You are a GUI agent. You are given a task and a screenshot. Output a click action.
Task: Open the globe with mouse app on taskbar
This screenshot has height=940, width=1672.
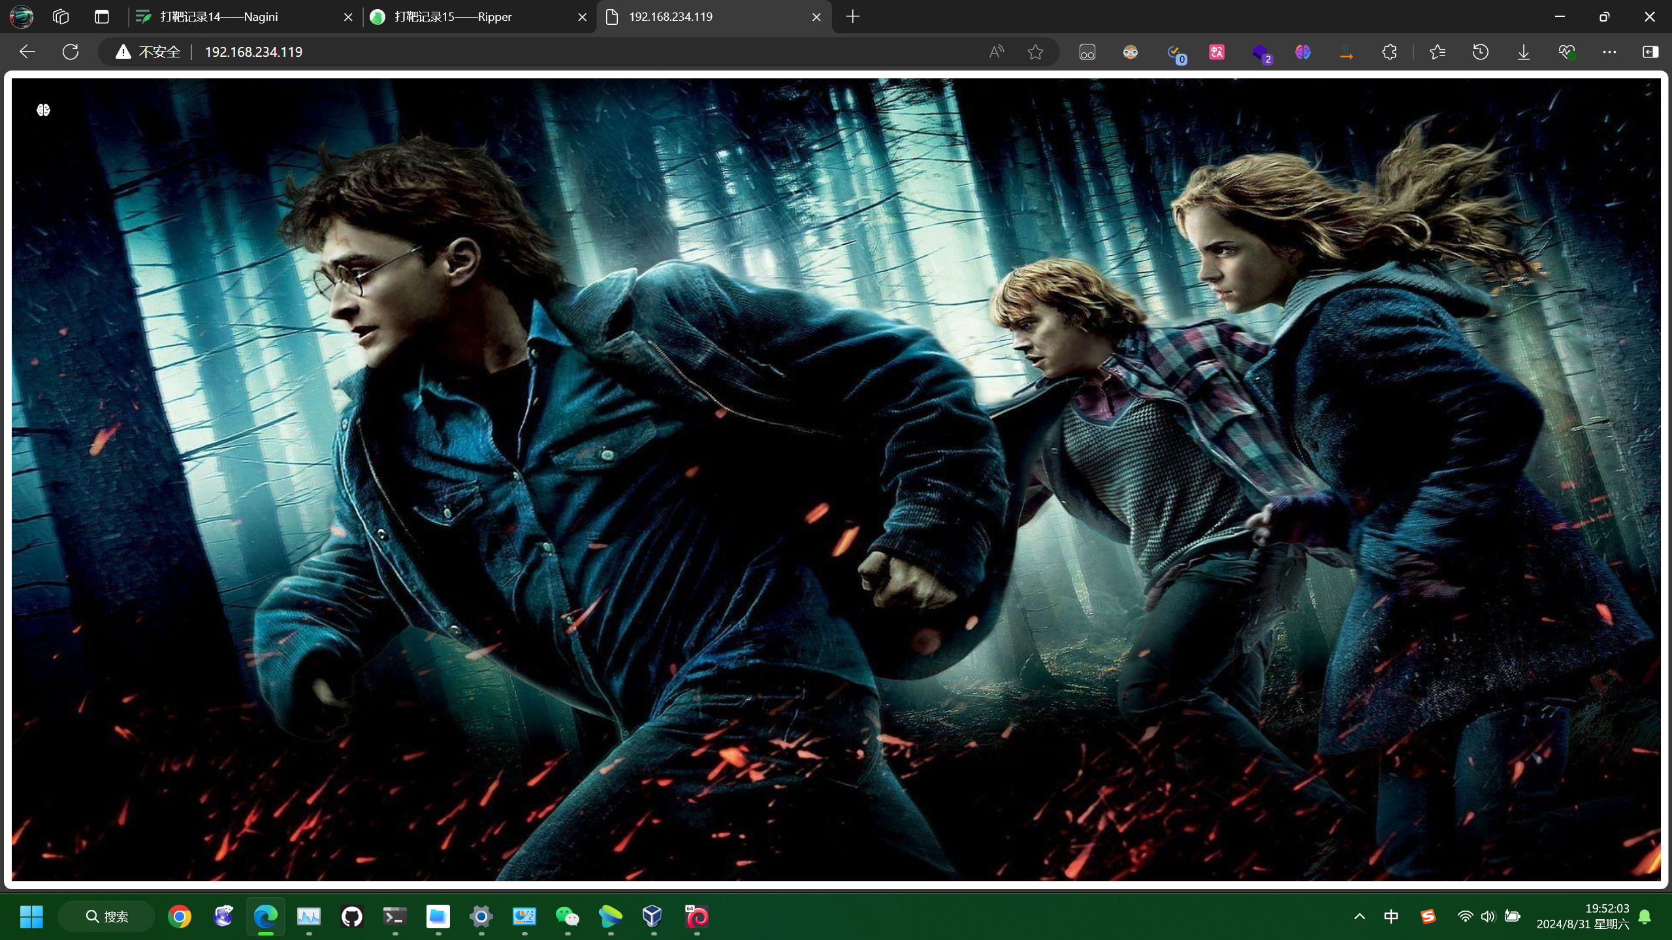coord(223,916)
